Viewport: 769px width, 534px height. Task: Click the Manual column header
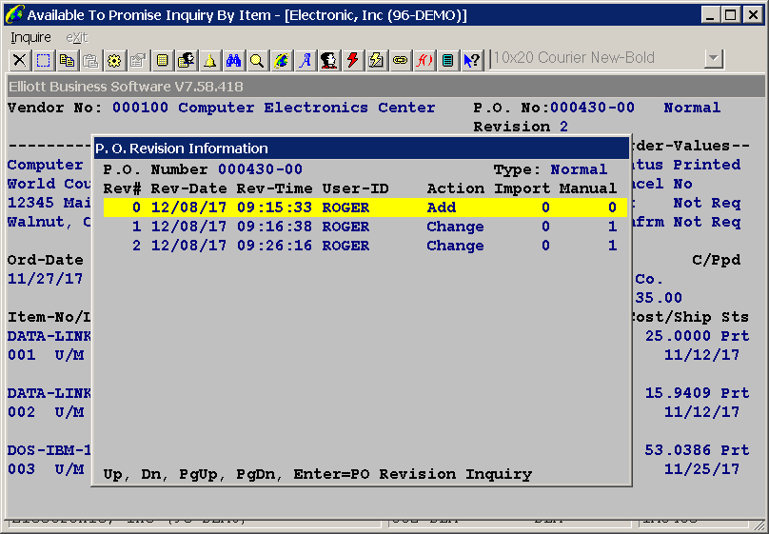(x=588, y=188)
